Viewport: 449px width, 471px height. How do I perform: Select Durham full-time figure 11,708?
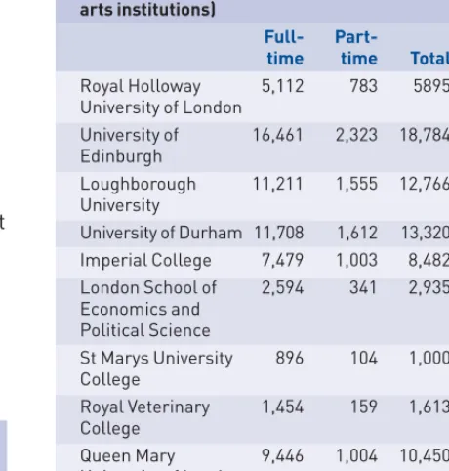pyautogui.click(x=278, y=233)
